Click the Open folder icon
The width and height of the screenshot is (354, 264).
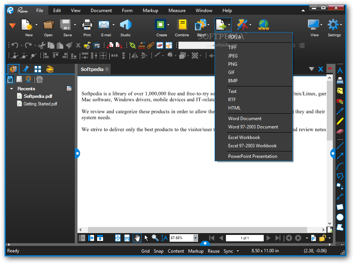pyautogui.click(x=48, y=25)
